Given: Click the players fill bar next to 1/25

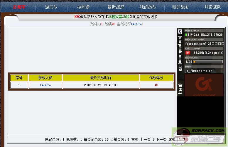Looking at the screenshot, I should (x=208, y=62).
